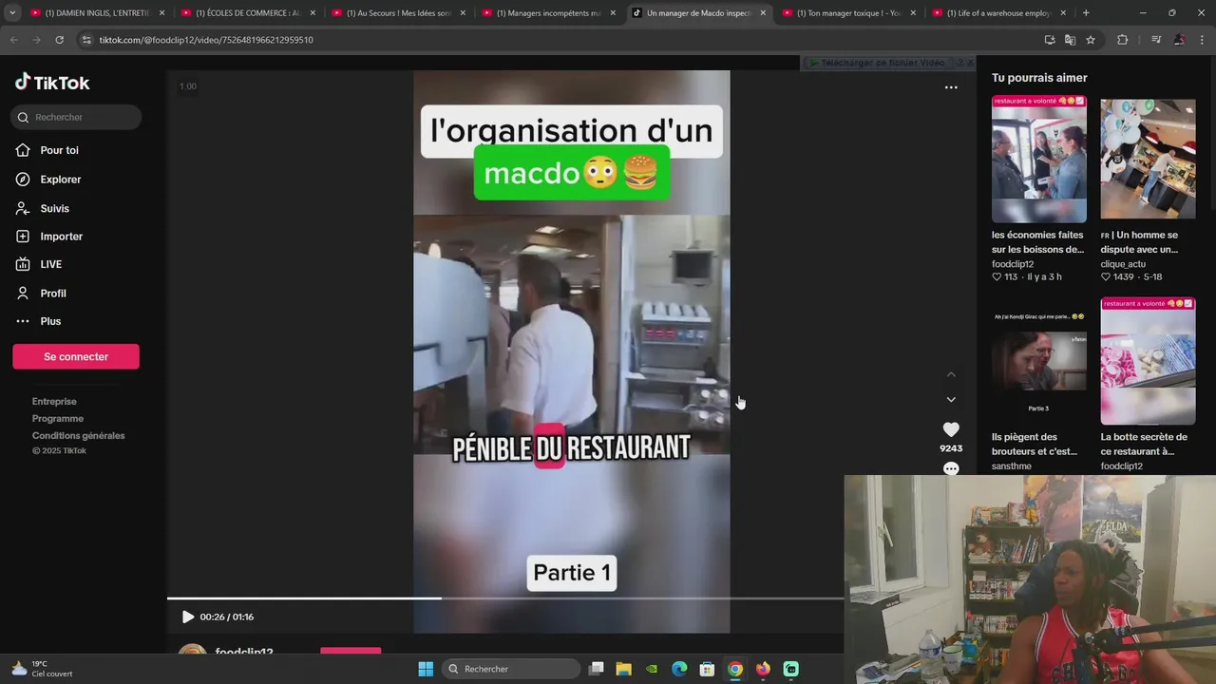
Task: Click the install app icon in address bar
Action: (1049, 40)
